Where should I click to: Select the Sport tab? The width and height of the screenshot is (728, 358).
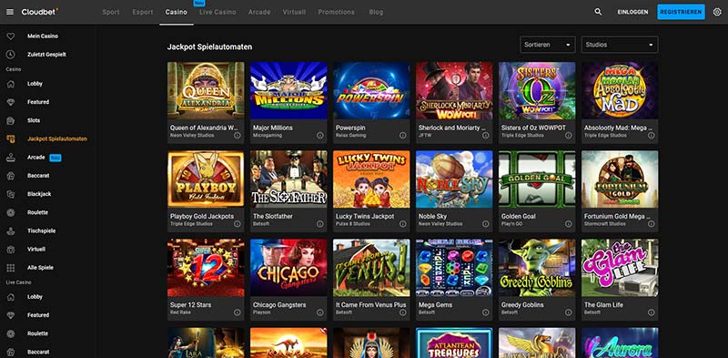(111, 12)
